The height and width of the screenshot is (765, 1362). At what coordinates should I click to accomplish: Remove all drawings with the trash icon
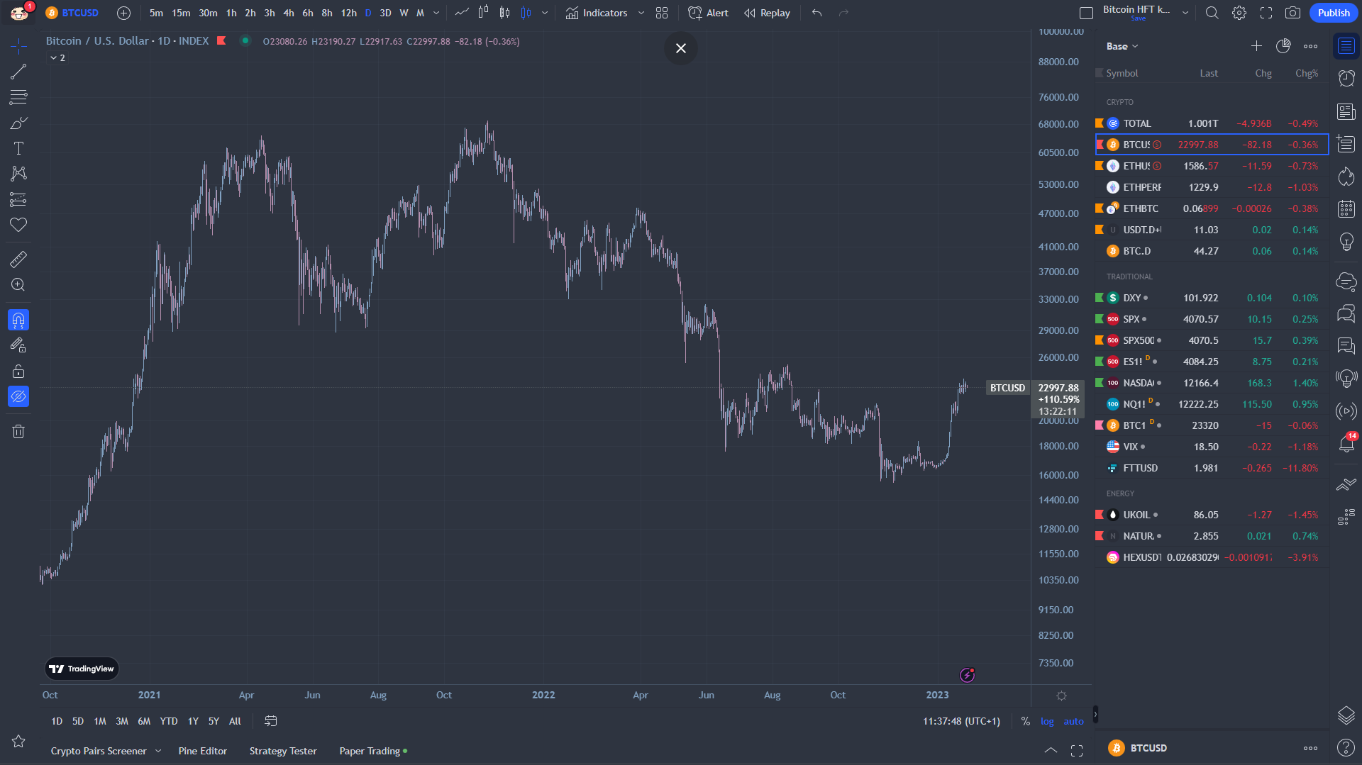pyautogui.click(x=18, y=431)
